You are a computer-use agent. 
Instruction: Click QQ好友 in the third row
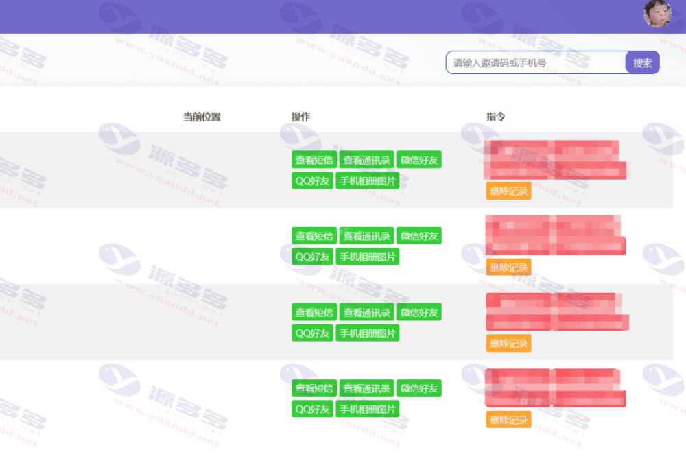[312, 333]
